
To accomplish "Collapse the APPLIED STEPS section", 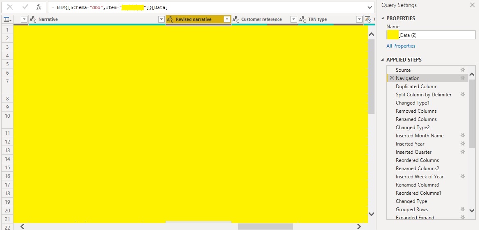I will coord(382,60).
